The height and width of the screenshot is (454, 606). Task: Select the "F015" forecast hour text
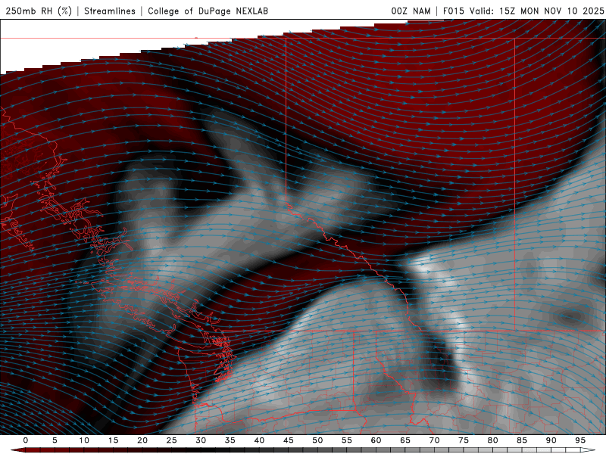click(454, 11)
